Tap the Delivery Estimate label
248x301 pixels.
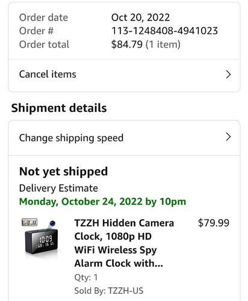58,188
